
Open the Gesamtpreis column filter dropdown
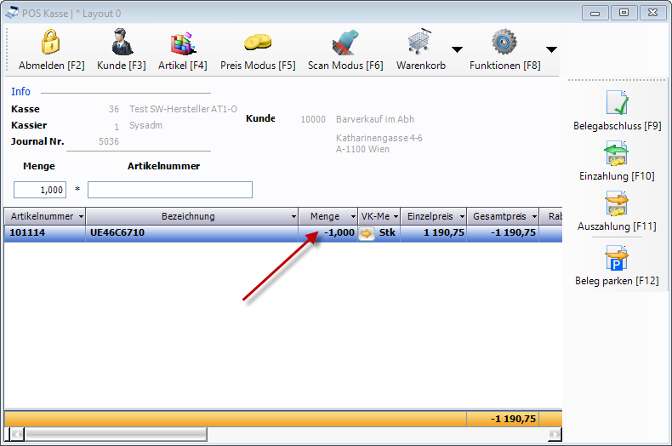coord(534,216)
